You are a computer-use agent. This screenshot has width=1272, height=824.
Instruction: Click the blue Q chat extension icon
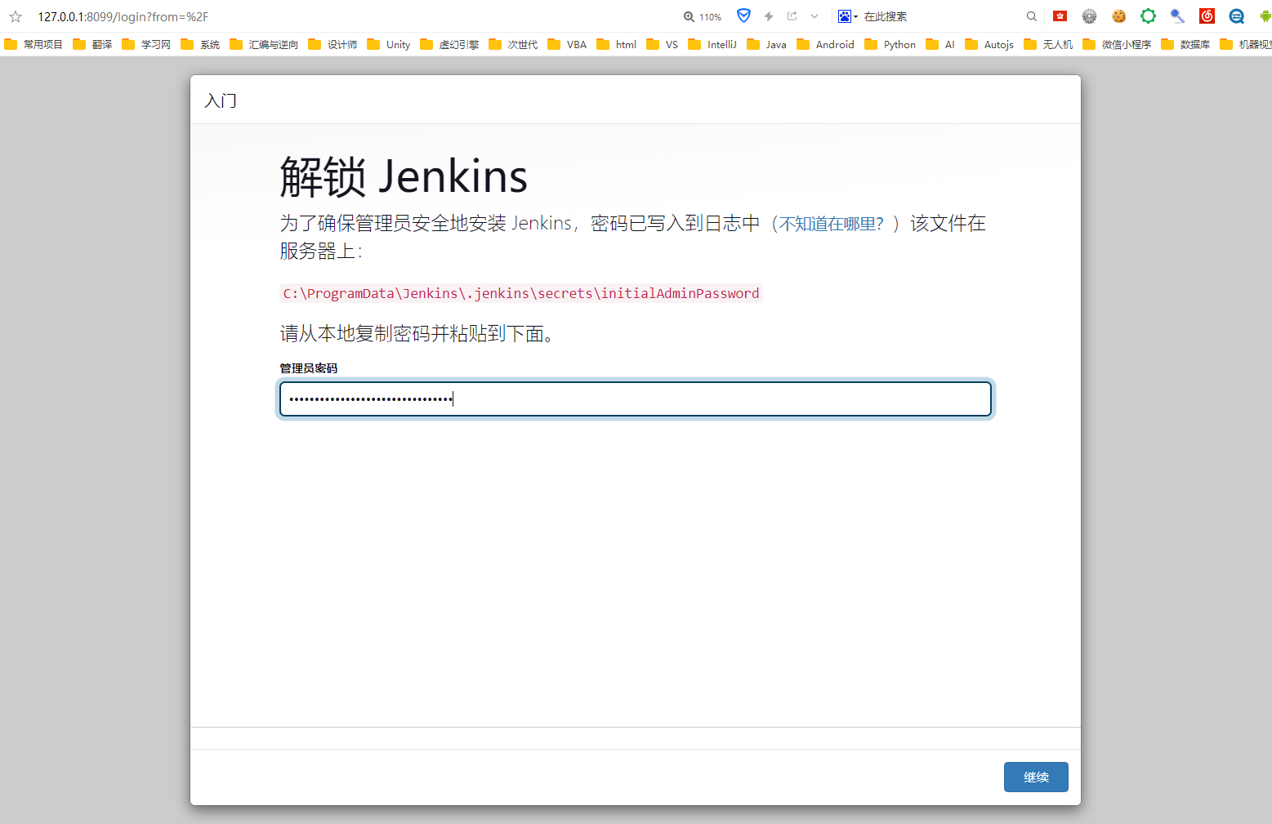tap(1237, 16)
